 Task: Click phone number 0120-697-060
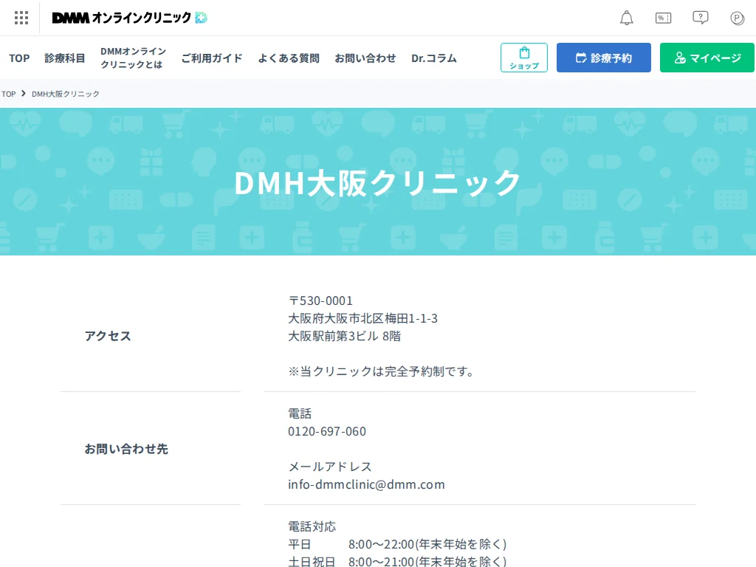pos(327,431)
